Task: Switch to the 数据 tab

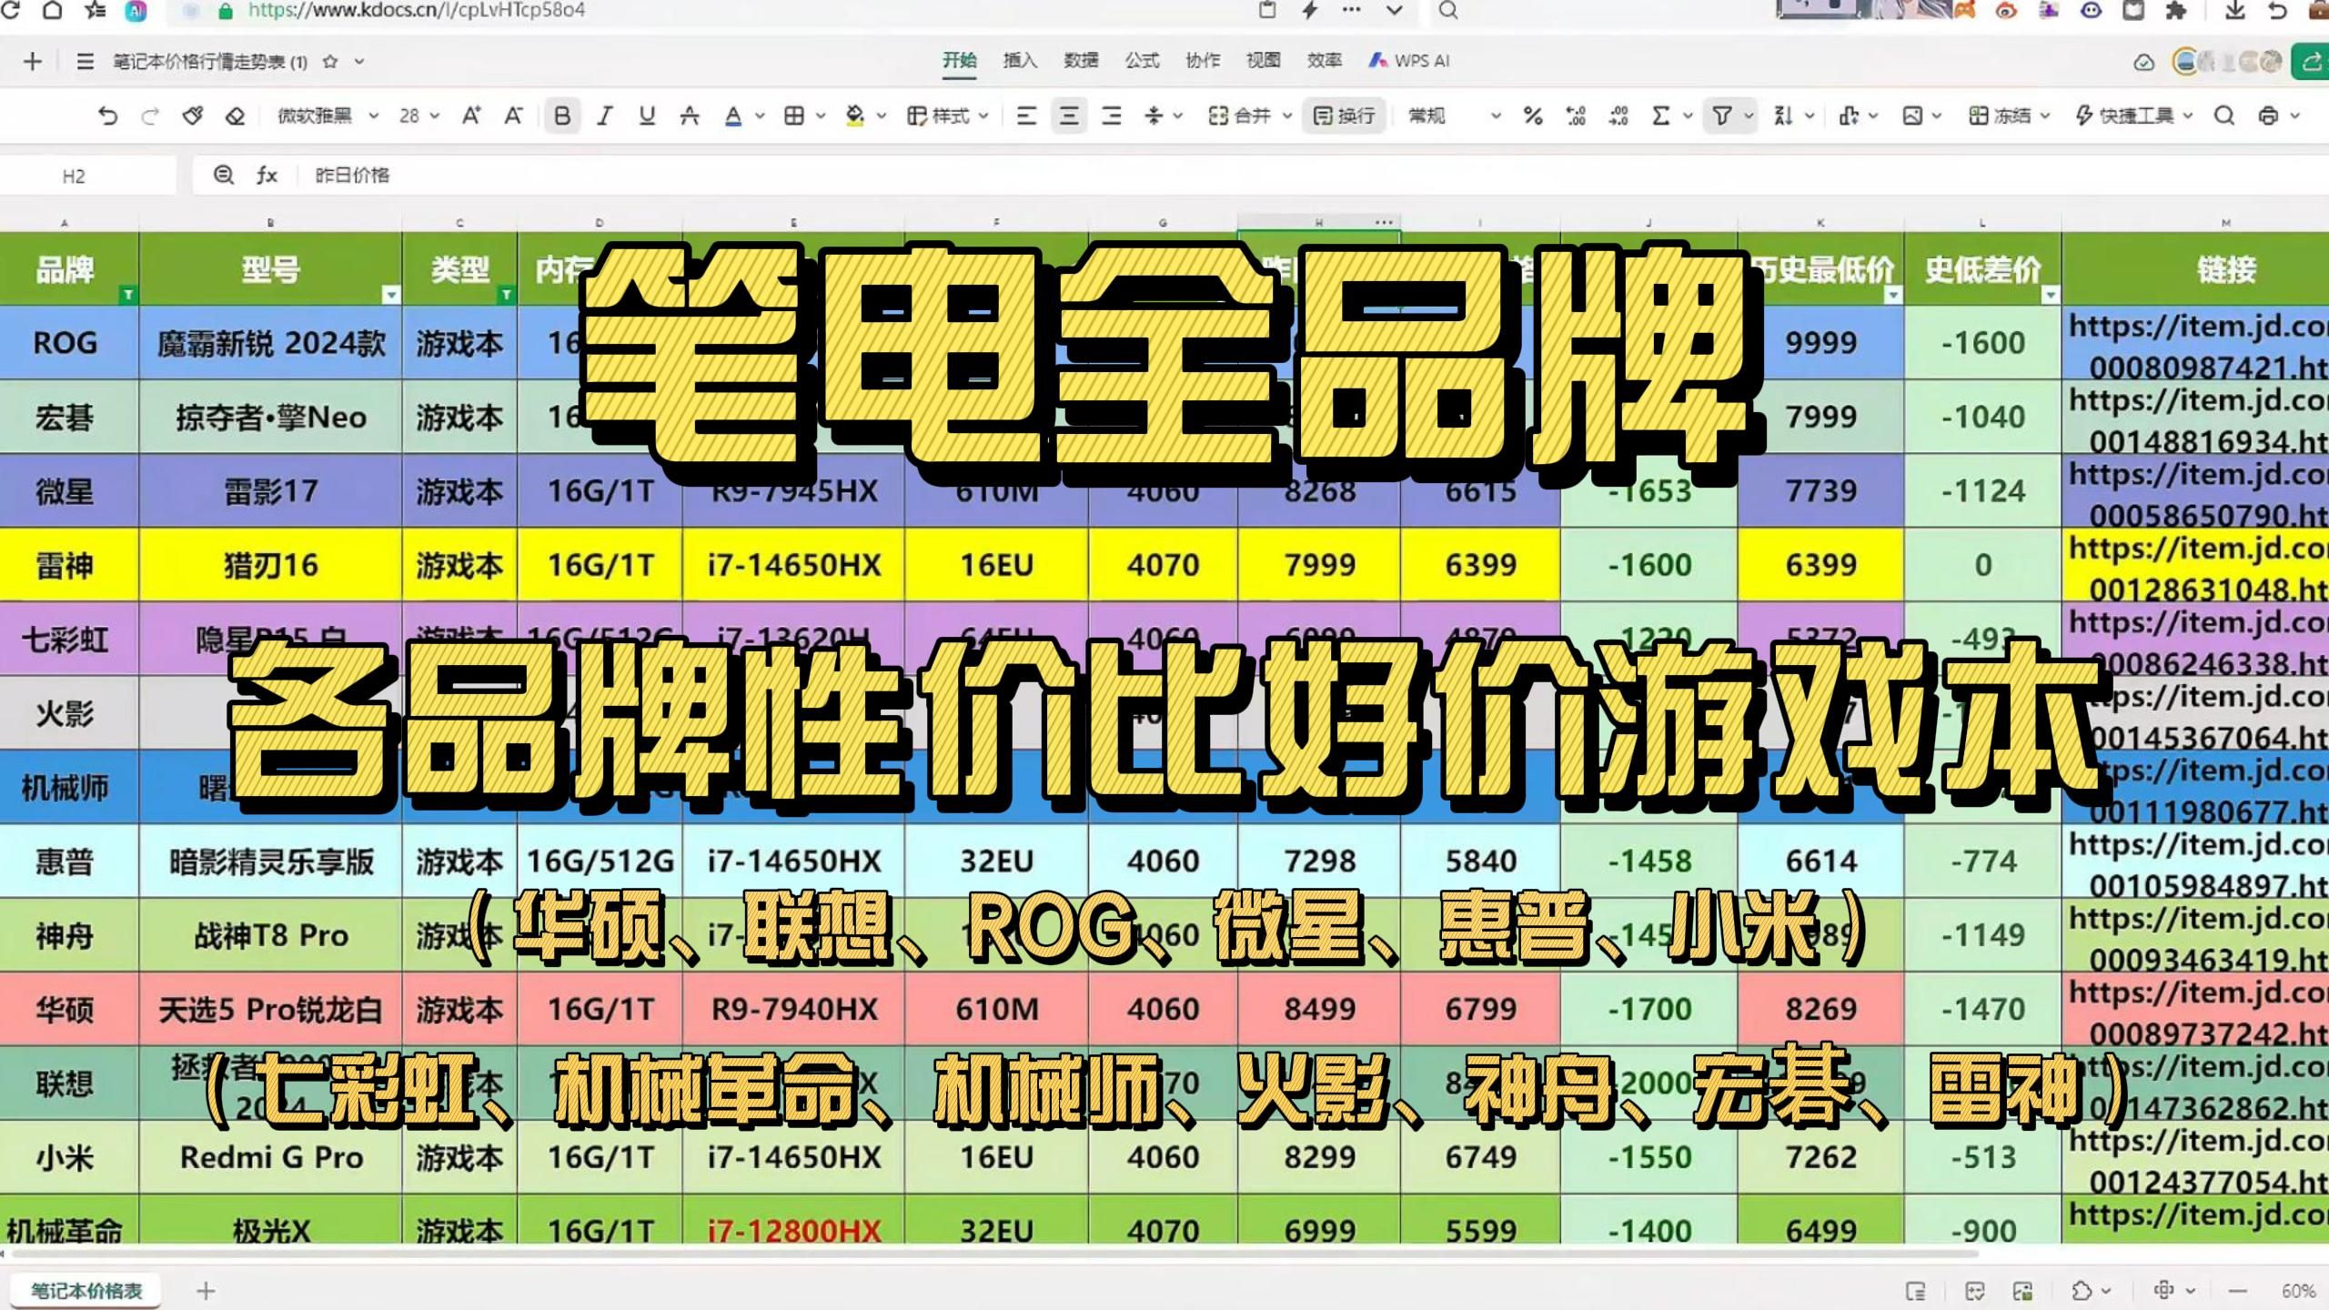Action: (x=1081, y=60)
